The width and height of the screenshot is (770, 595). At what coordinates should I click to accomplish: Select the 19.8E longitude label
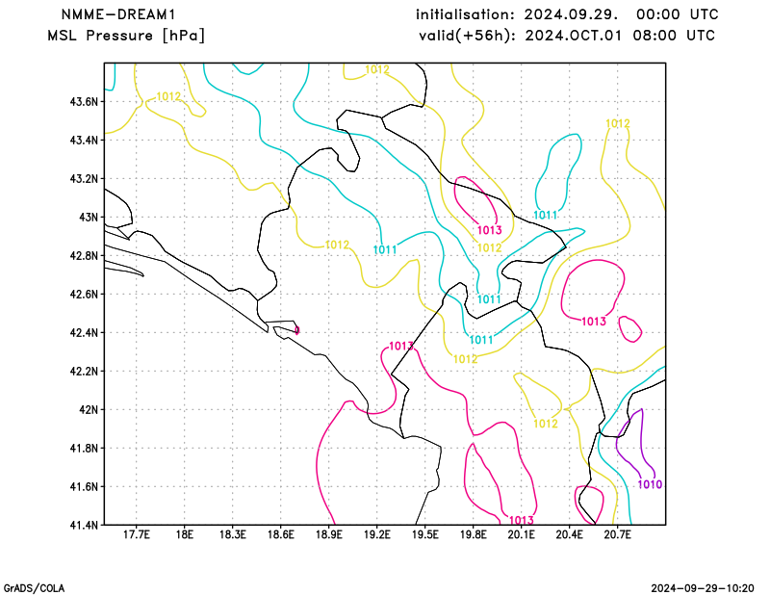[x=473, y=534]
